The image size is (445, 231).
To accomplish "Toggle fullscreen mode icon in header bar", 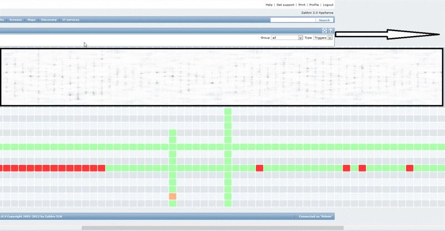I will [324, 31].
